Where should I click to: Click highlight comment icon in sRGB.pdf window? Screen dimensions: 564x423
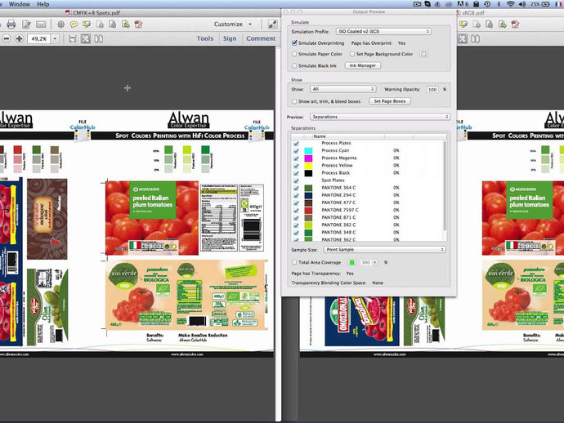463,24
